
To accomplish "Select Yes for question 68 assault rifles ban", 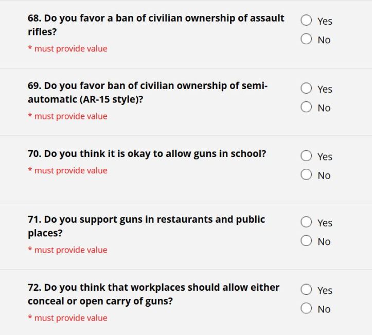I will [307, 20].
